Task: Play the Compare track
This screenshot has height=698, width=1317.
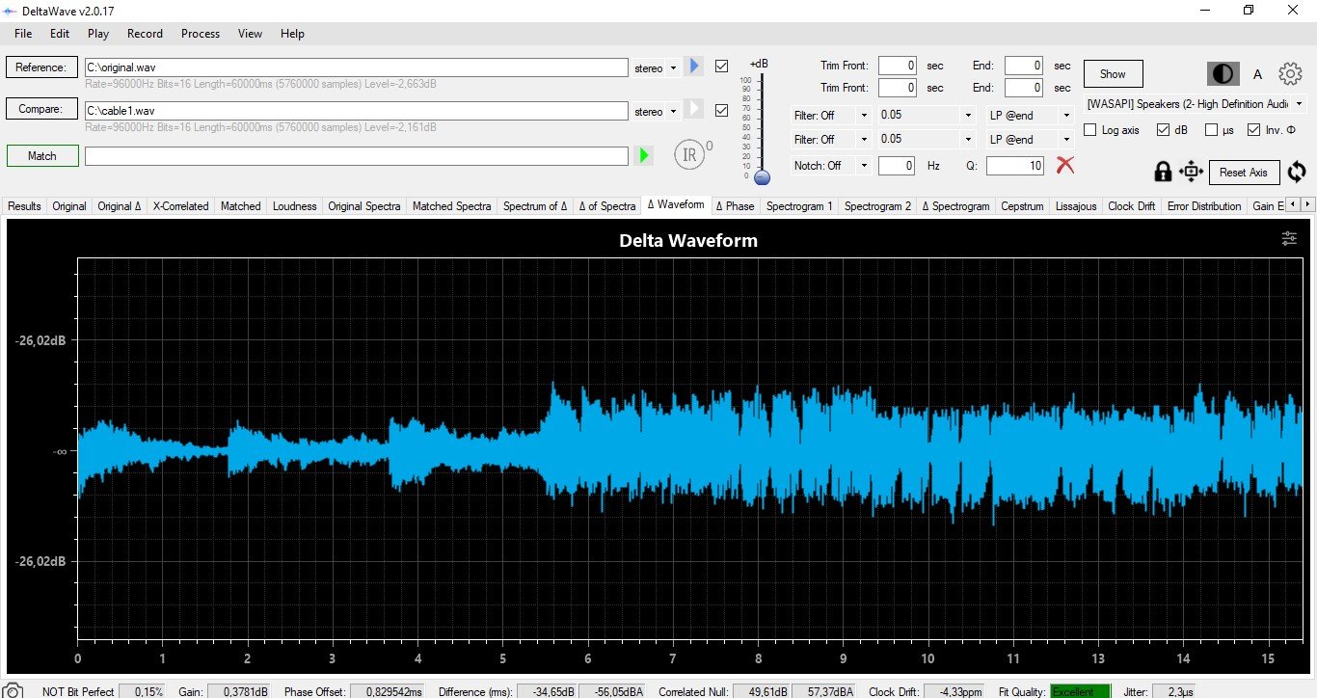Action: click(694, 109)
